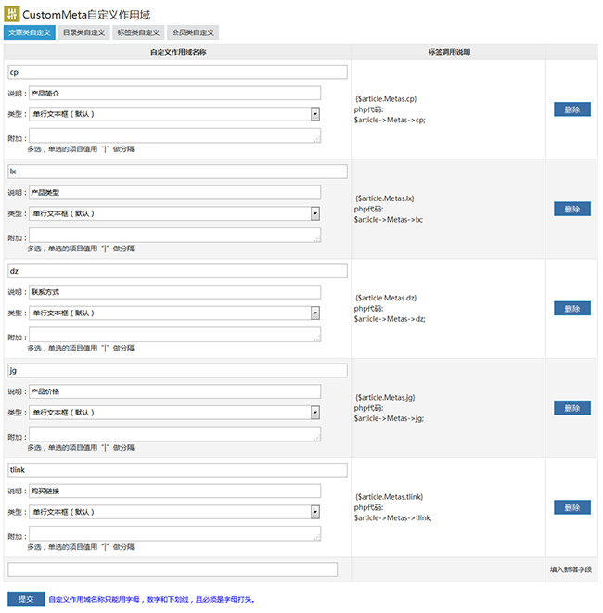Viewport: 603px width, 613px height.
Task: Click the CustomMeta plugin logo icon
Action: point(12,14)
